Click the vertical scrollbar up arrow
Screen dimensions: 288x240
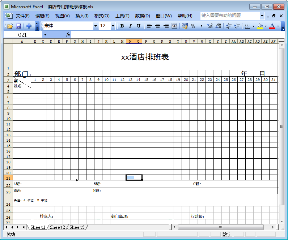click(282, 45)
